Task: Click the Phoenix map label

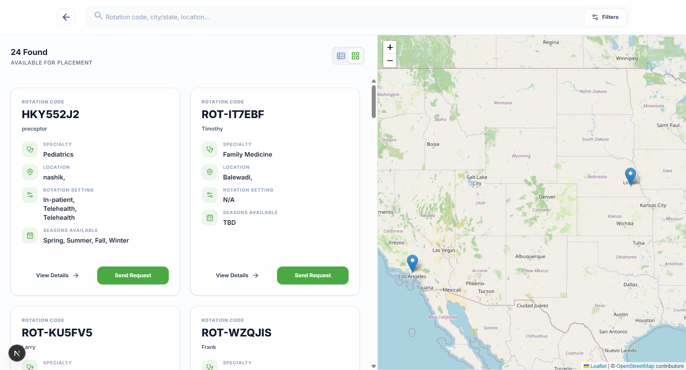Action: 475,284
